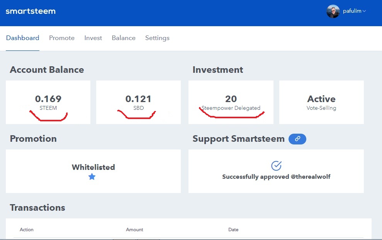382x240 pixels.
Task: Open the Settings tab
Action: pos(157,38)
